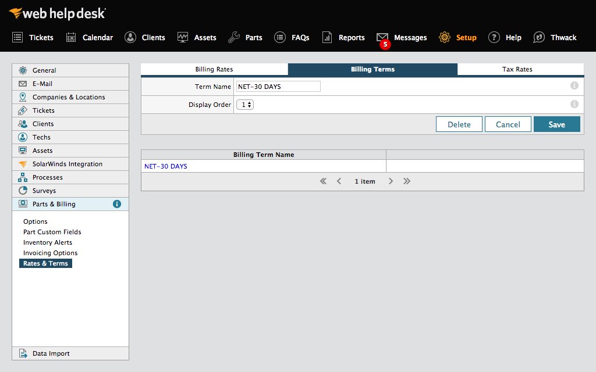The height and width of the screenshot is (372, 596).
Task: Open the Thwack community page
Action: (x=562, y=37)
